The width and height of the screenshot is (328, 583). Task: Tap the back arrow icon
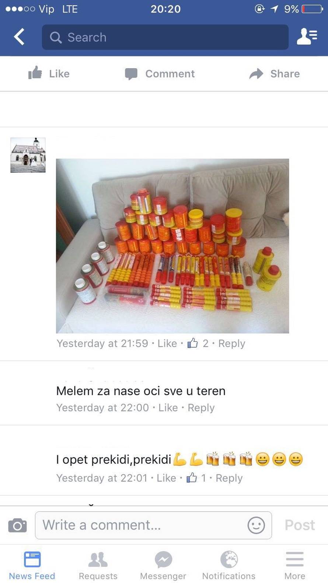tap(19, 37)
